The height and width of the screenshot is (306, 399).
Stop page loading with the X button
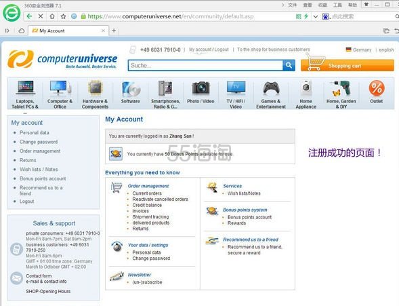pyautogui.click(x=41, y=16)
